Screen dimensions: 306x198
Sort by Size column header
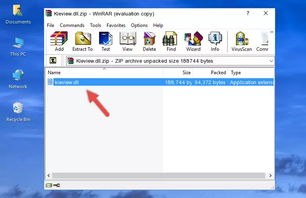tap(178, 73)
